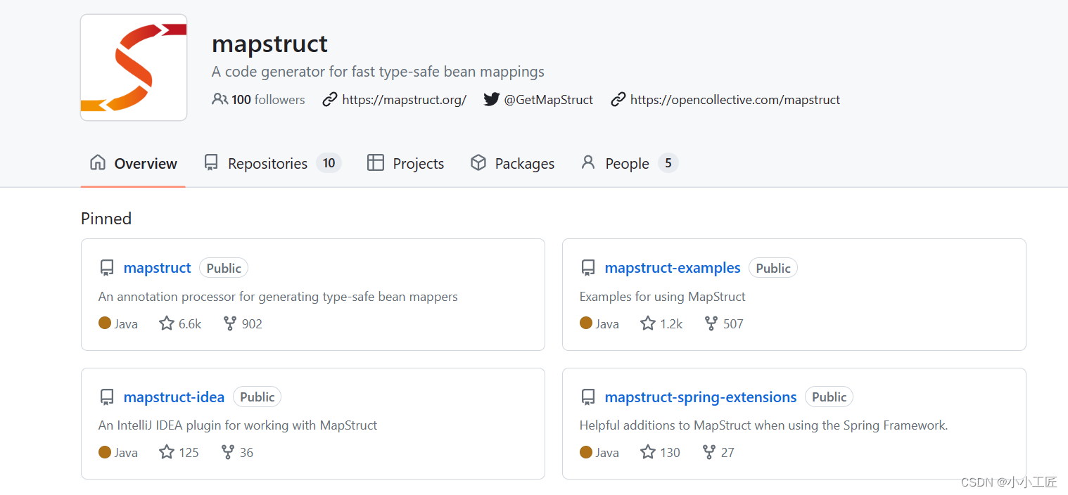Viewport: 1068px width, 495px height.
Task: Open the mapstruct-idea repository link
Action: tap(174, 397)
